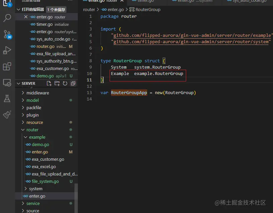The width and height of the screenshot is (273, 213).
Task: Open enter.go router\system in open editors
Action: point(47,31)
